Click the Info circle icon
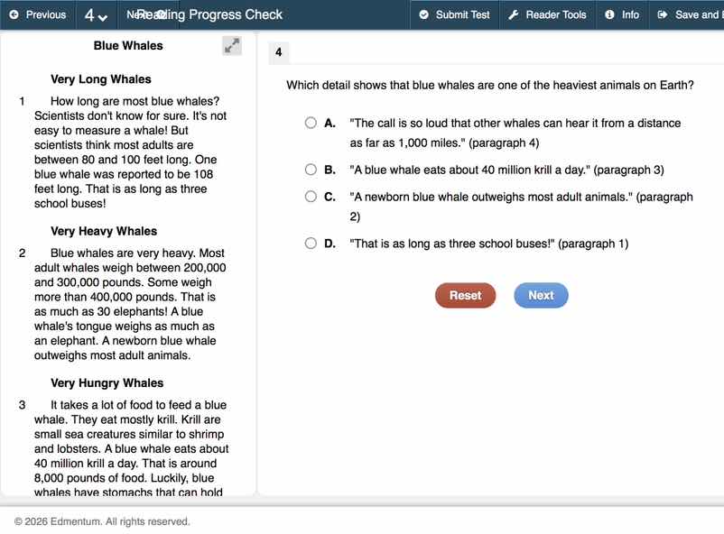Viewport: 724px width, 534px height. [x=610, y=14]
